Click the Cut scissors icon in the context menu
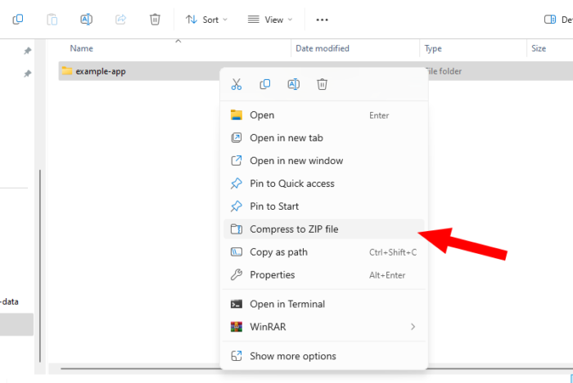Screen dimensions: 573x383 pyautogui.click(x=237, y=84)
